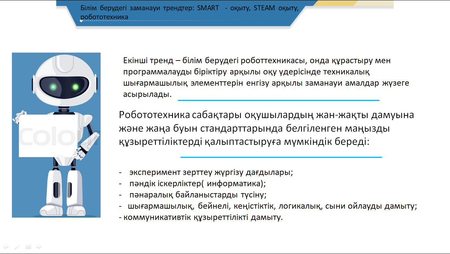Click the slide title mentioning SMART and STEAM

(x=189, y=9)
